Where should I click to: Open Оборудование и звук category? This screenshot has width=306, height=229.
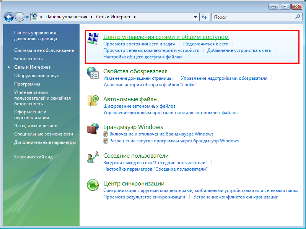coord(36,76)
